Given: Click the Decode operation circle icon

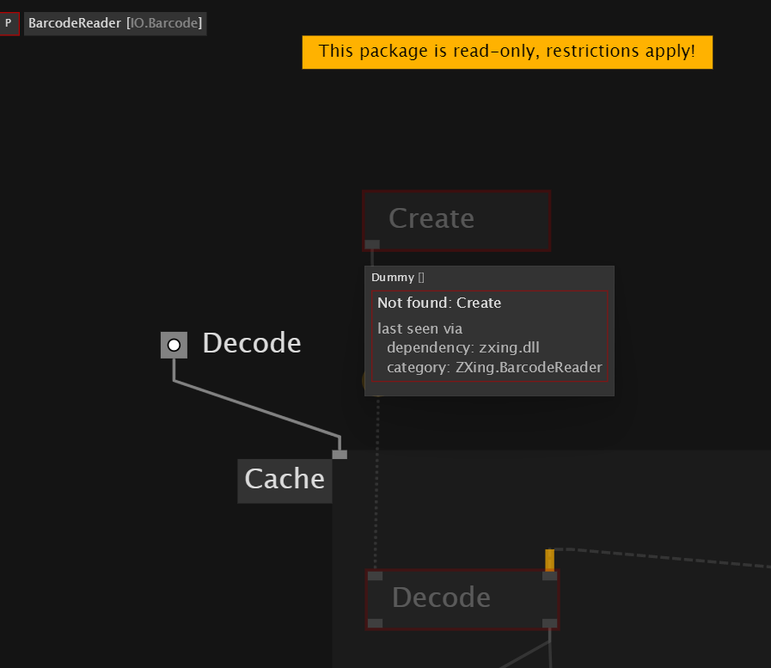Looking at the screenshot, I should click(x=174, y=345).
